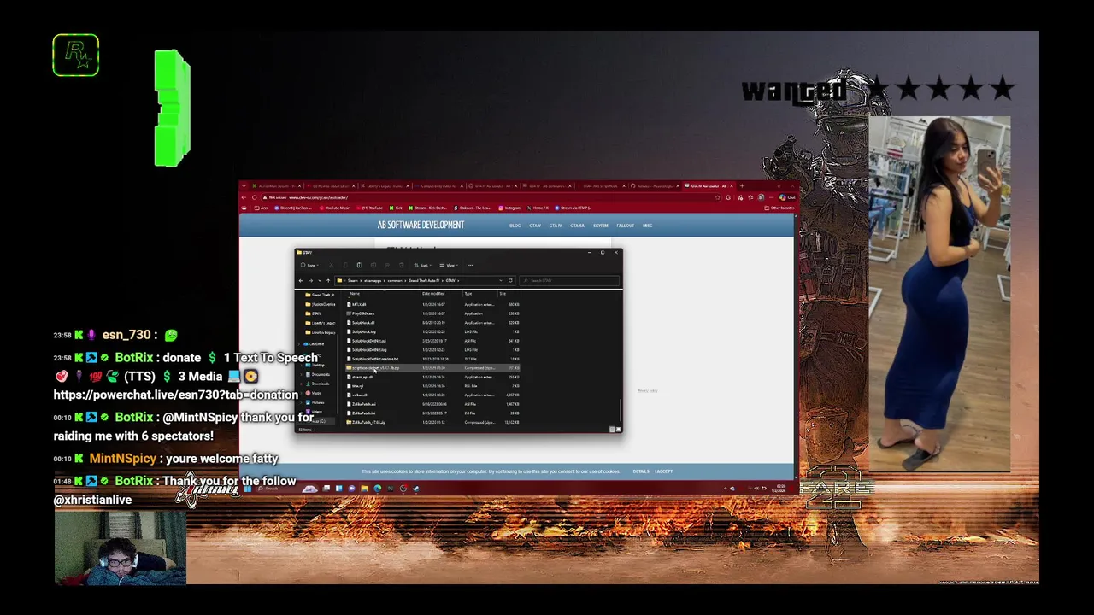Click the Explorer file list vertical scrollbar
The image size is (1094, 615).
(x=621, y=410)
